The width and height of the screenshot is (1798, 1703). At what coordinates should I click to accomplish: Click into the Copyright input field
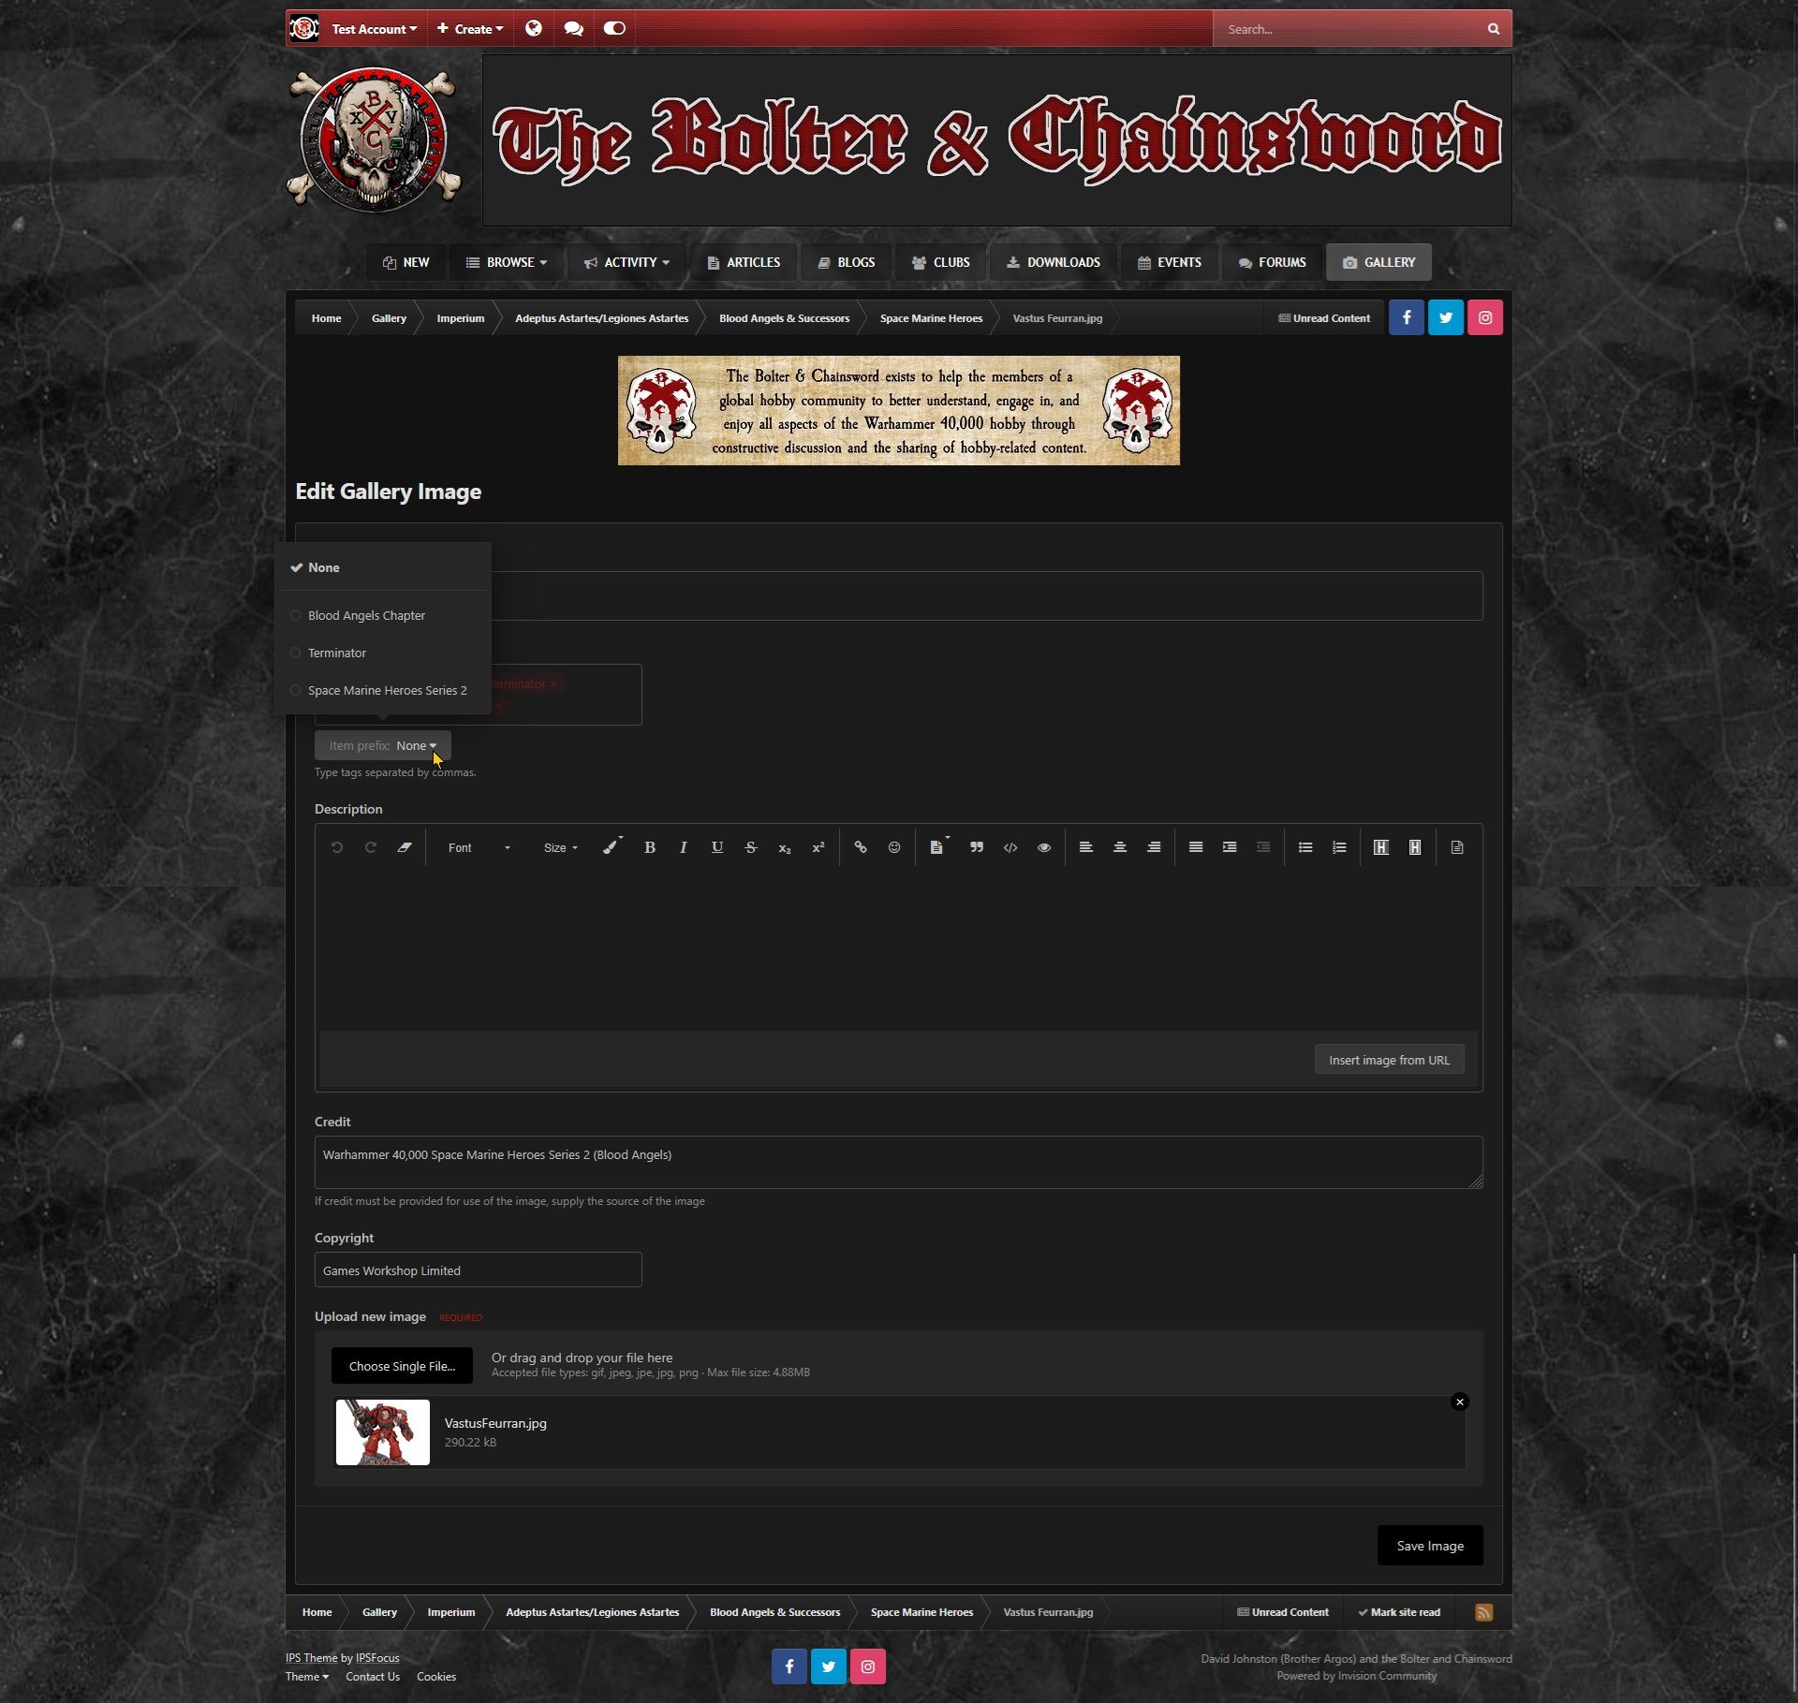[x=478, y=1270]
